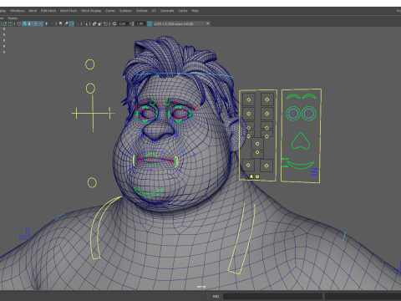The width and height of the screenshot is (401, 301).
Task: Select the right green eyebrow curve in the face GUI
Action: click(309, 97)
